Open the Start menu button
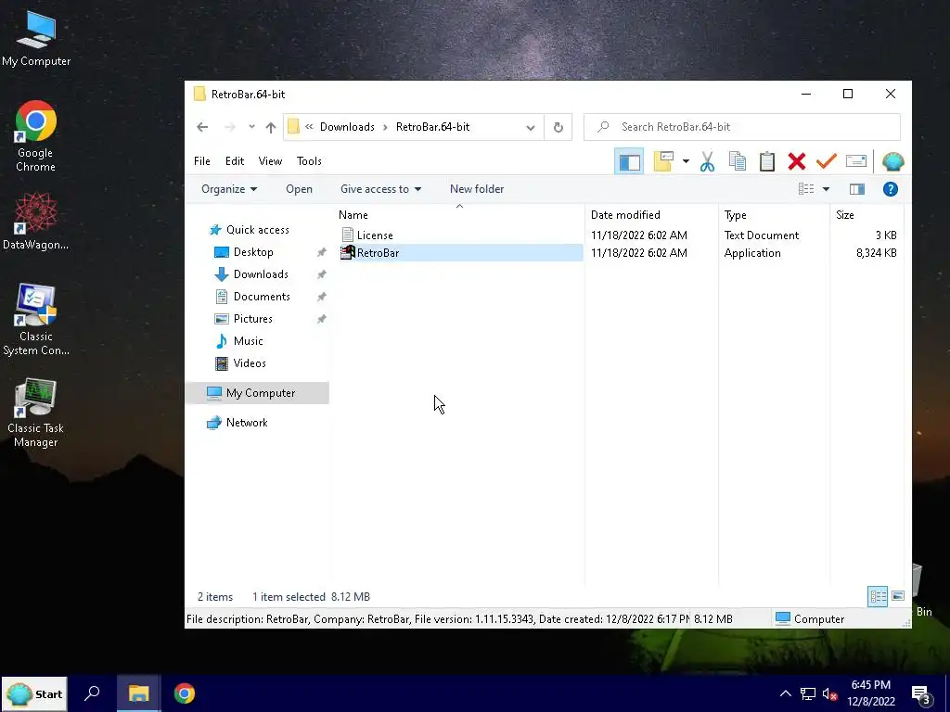This screenshot has height=712, width=950. click(34, 693)
